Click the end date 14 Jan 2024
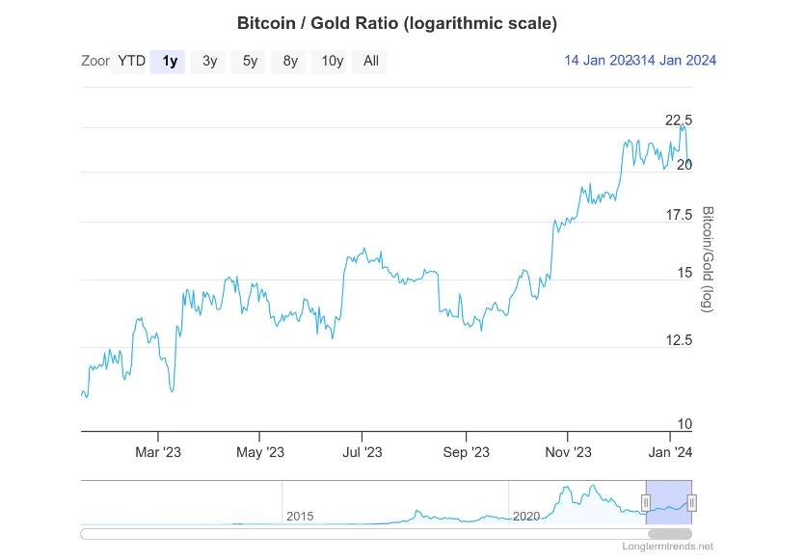 pyautogui.click(x=677, y=61)
